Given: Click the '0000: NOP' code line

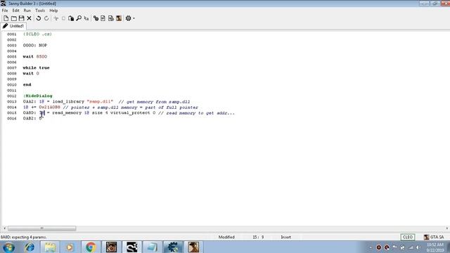Looking at the screenshot, I should (34, 45).
